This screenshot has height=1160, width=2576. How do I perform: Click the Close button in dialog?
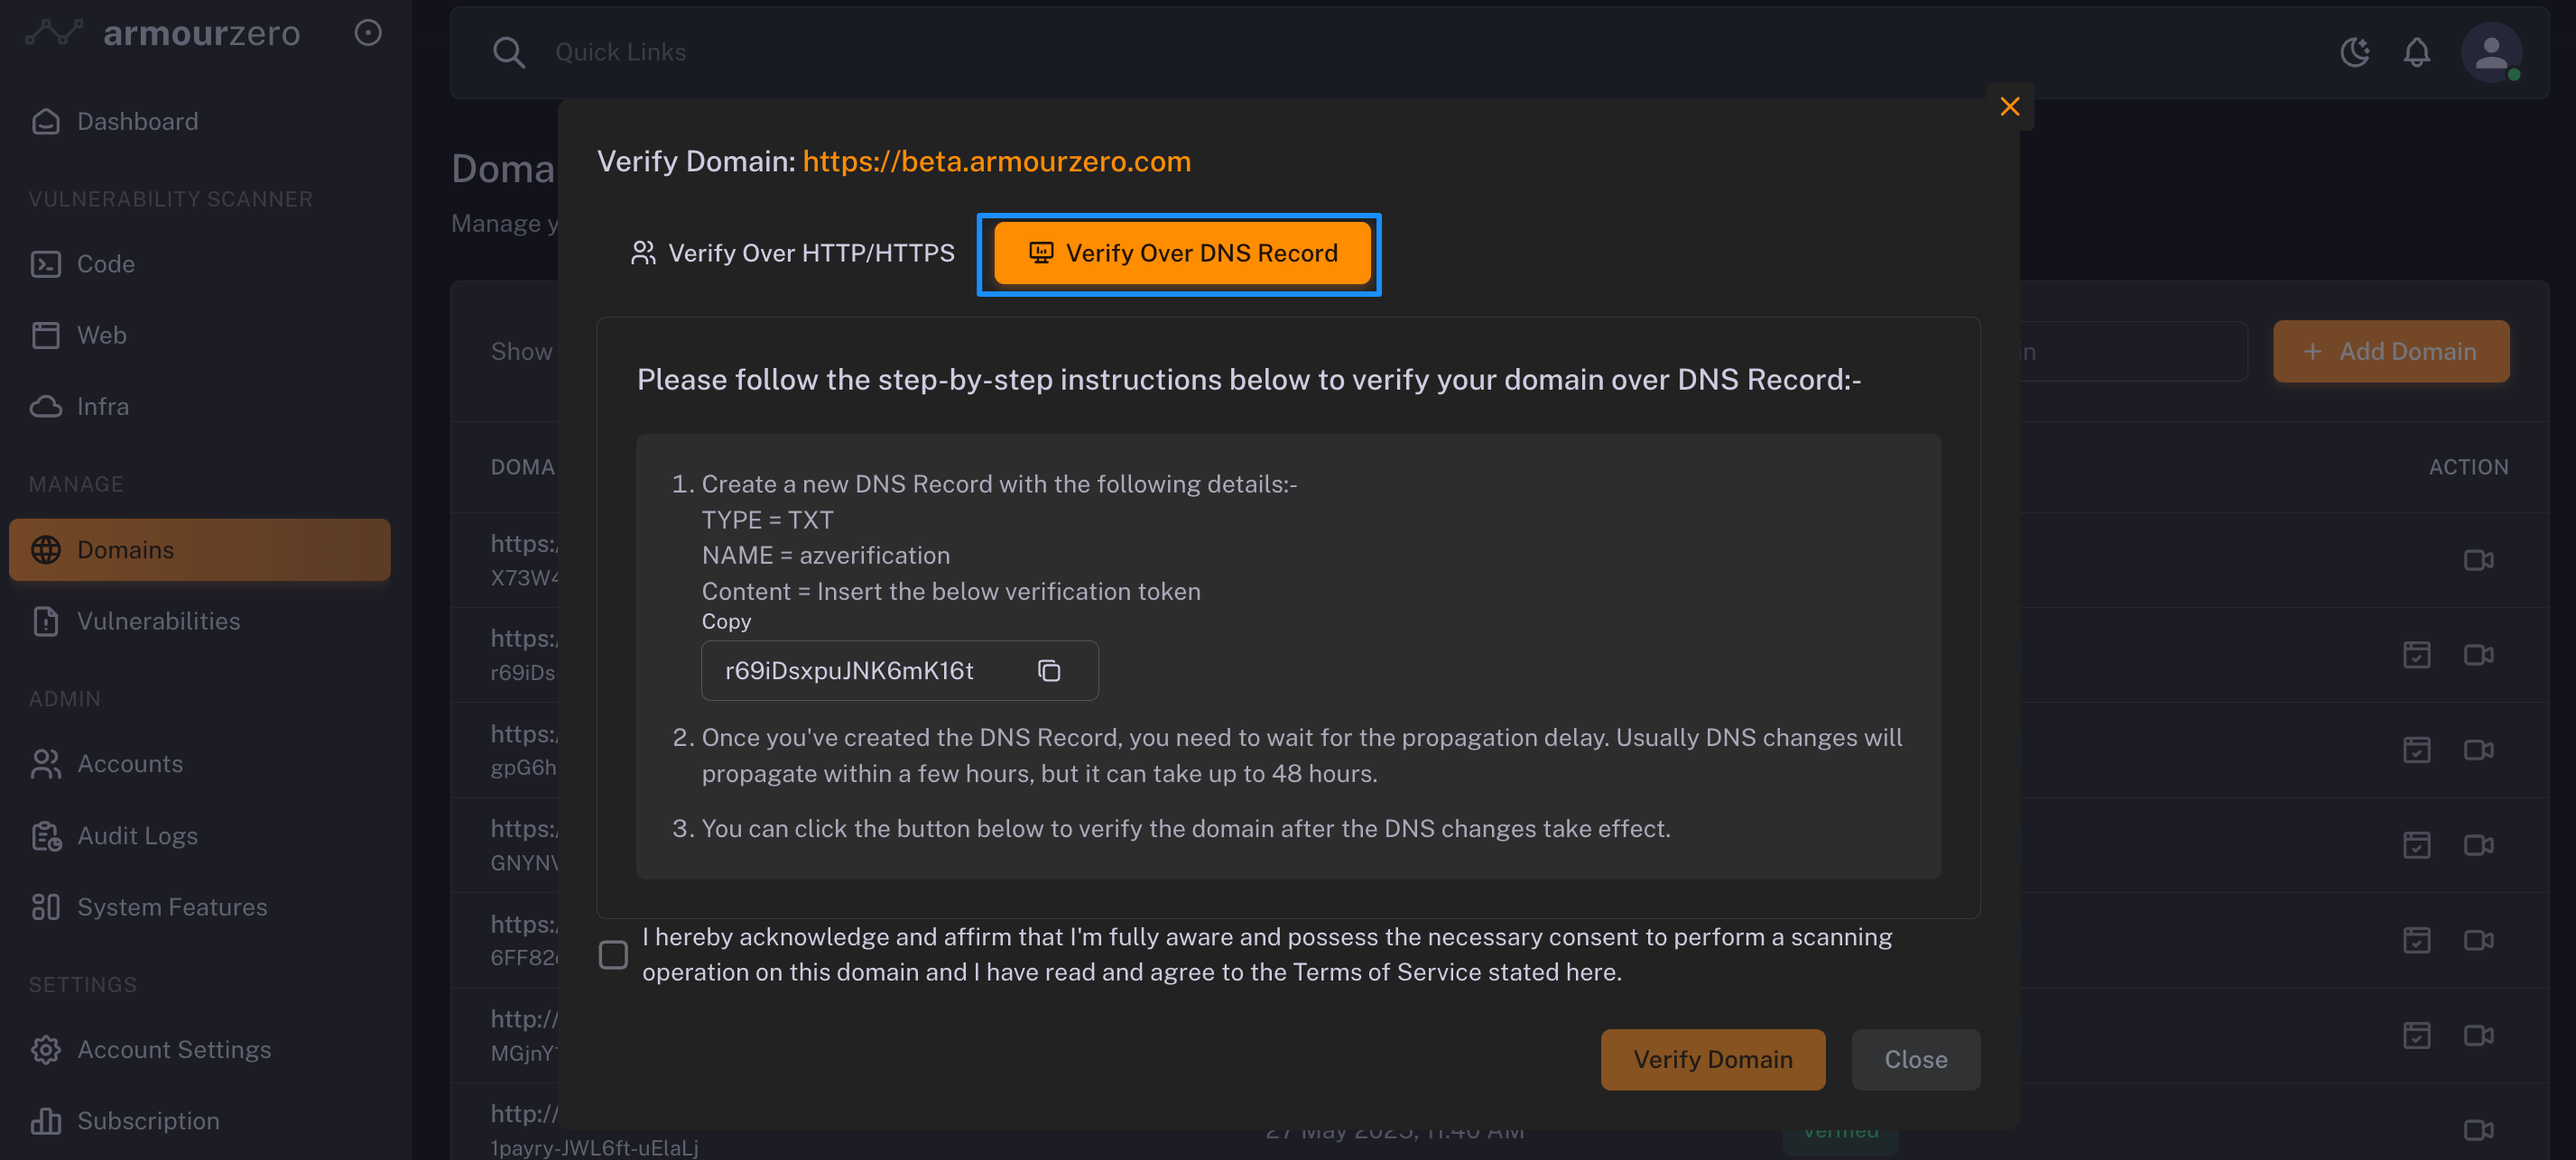tap(1915, 1059)
